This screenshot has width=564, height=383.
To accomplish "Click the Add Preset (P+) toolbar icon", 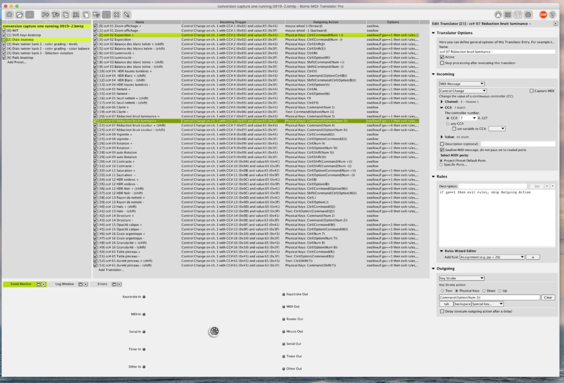I will coord(45,15).
